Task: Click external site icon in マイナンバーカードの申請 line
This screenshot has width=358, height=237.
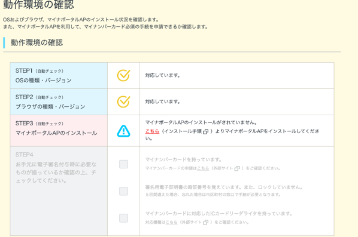Action: (237, 168)
